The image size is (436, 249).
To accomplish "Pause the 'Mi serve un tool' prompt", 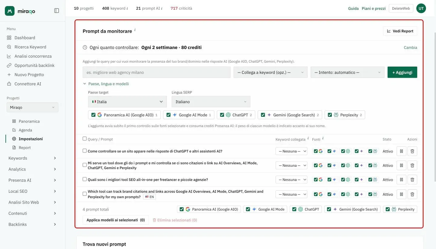I will pos(401,165).
